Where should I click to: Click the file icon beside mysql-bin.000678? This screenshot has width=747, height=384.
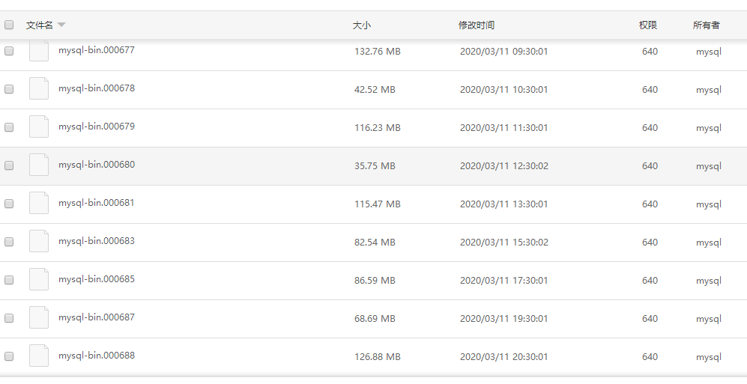[x=39, y=88]
